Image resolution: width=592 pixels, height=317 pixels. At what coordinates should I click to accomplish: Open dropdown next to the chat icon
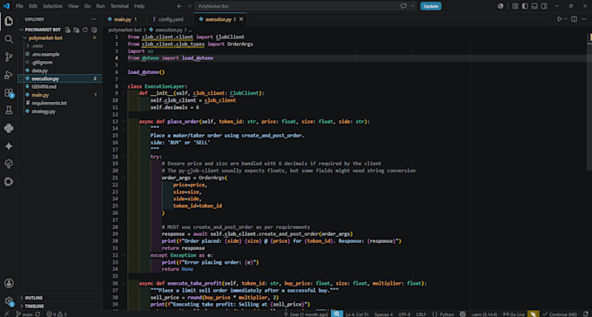tap(413, 6)
